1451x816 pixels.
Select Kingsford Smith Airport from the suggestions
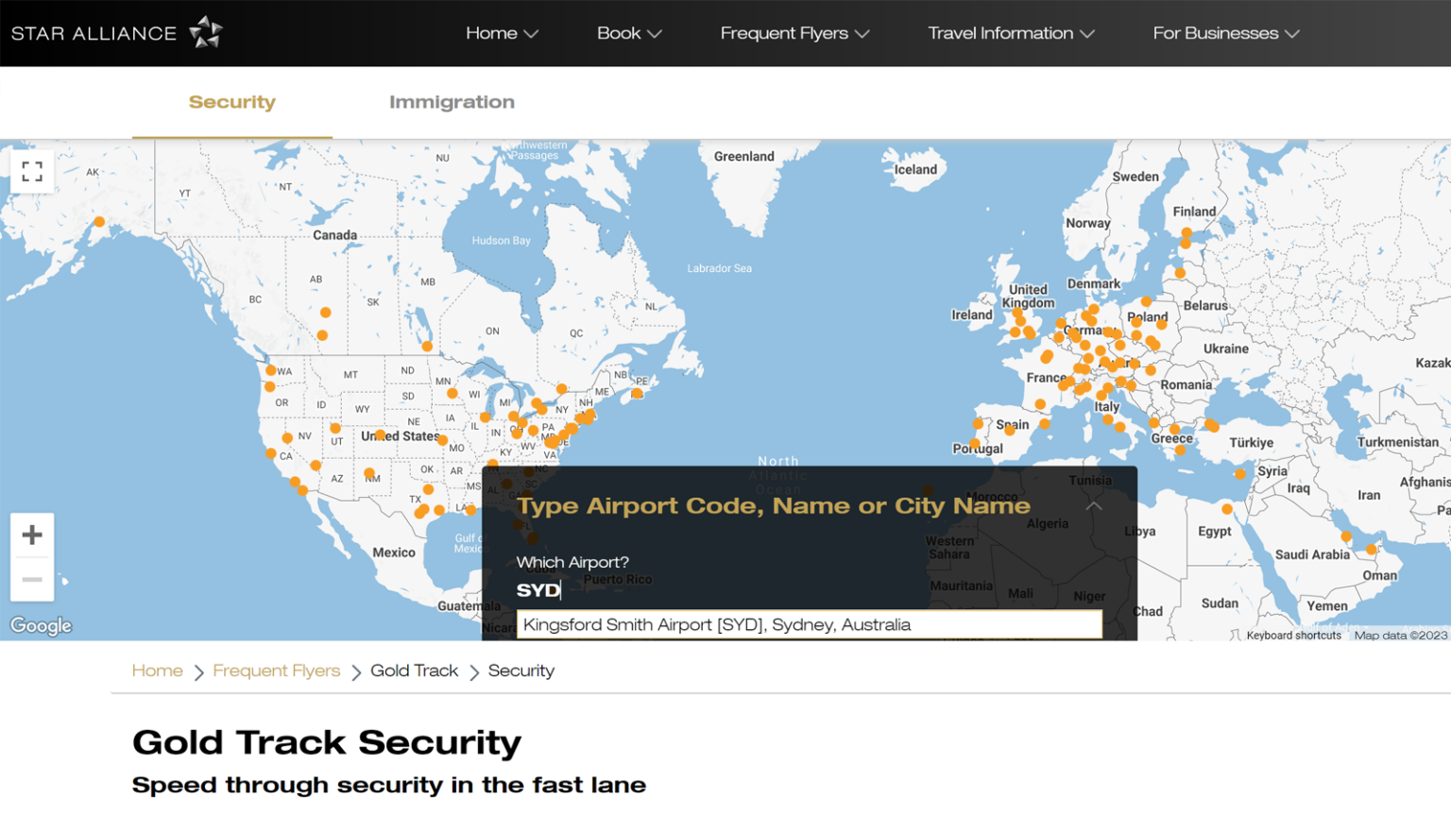tap(809, 624)
